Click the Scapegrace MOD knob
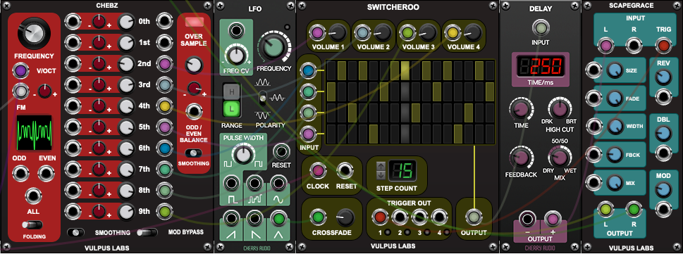 pos(663,189)
